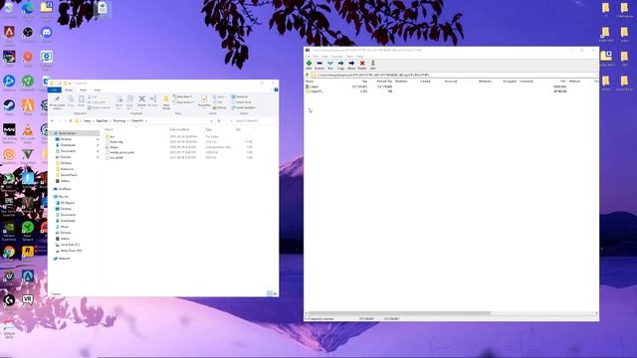The image size is (637, 358).
Task: Click Paste in Explorer ribbon
Action: [82, 101]
